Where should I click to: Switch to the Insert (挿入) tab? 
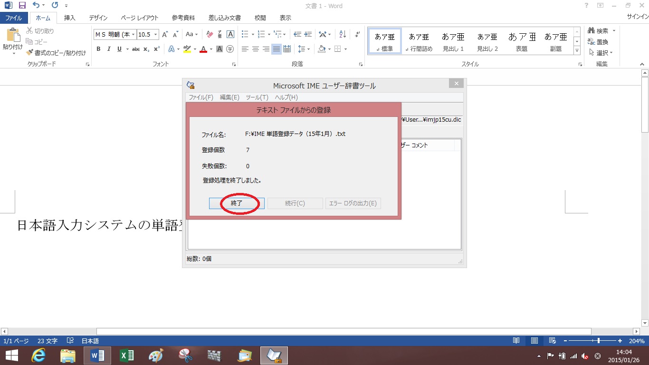point(70,18)
